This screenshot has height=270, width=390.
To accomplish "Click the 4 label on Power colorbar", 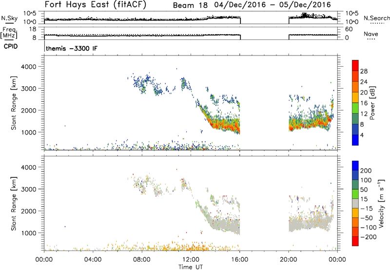I will coord(362,135).
